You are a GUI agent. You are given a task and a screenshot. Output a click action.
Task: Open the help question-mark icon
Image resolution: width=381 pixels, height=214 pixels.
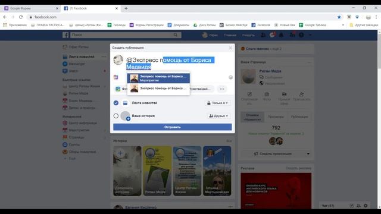pos(301,35)
